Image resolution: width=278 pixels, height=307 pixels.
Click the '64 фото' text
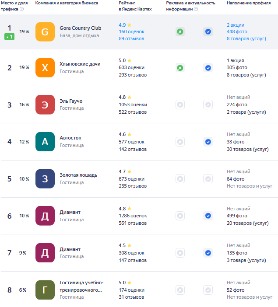236,179
